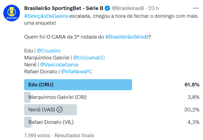Open the #BrasileirãoSérieB hashtag
The height and width of the screenshot is (140, 203).
(x=127, y=37)
